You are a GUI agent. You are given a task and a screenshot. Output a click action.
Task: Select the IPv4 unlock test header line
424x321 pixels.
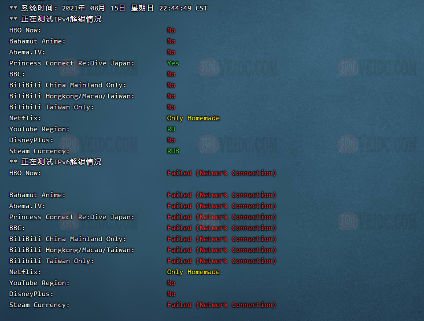tap(56, 19)
